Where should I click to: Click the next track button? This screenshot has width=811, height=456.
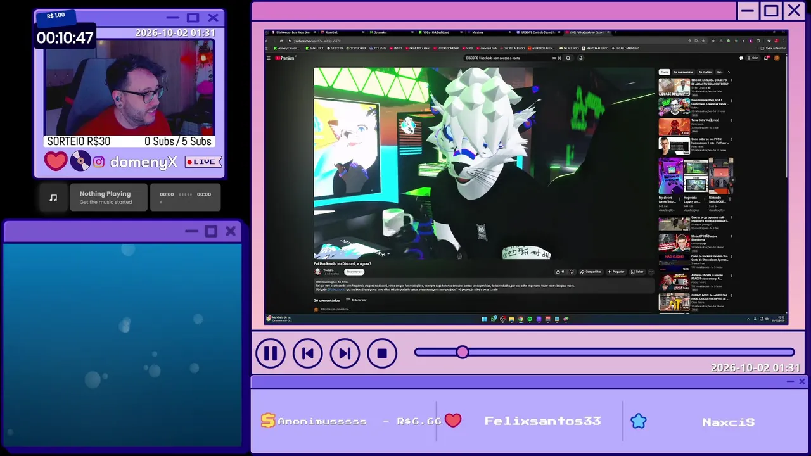click(x=345, y=353)
